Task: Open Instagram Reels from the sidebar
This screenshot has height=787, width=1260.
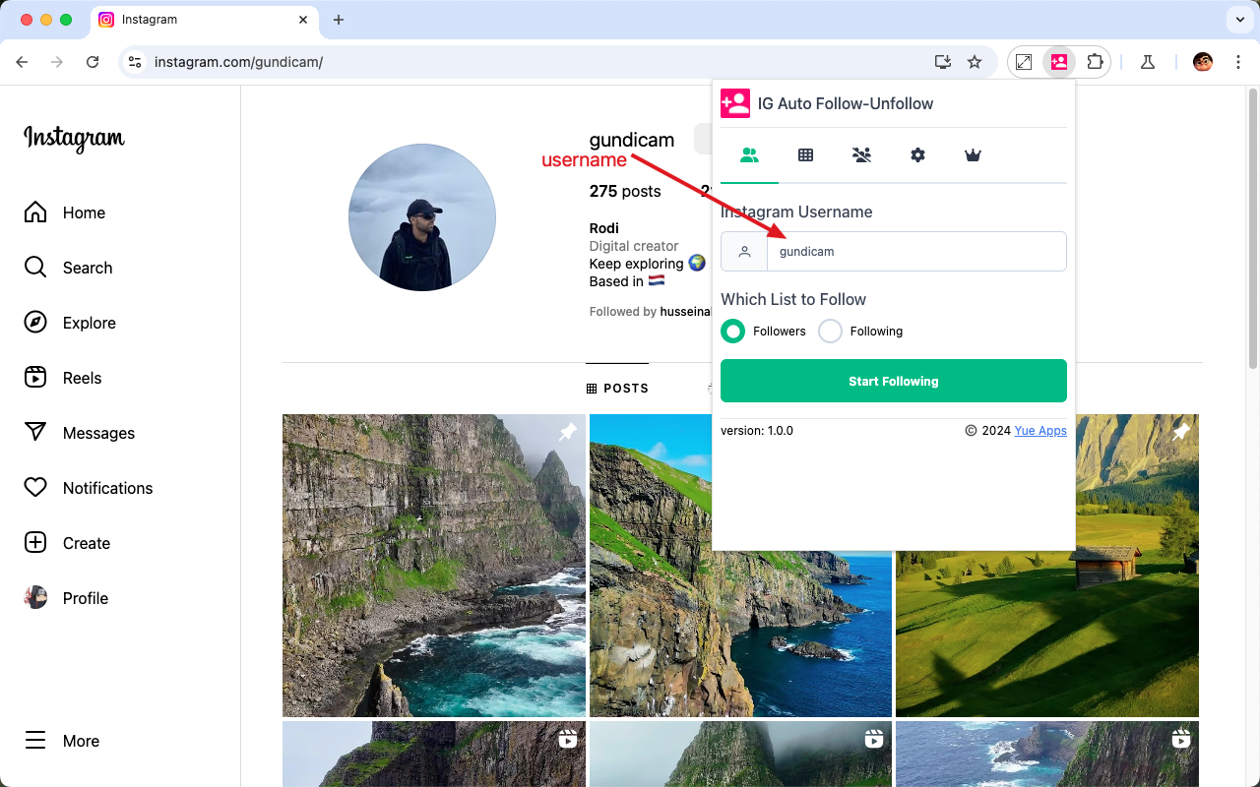Action: click(x=82, y=378)
